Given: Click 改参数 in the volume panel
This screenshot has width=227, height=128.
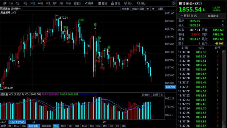Looking at the screenshot, I should [x=146, y=95].
